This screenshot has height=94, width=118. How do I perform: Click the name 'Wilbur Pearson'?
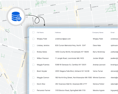click(x=43, y=58)
